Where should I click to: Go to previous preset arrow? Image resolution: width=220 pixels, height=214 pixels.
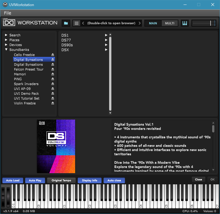tap(83, 23)
